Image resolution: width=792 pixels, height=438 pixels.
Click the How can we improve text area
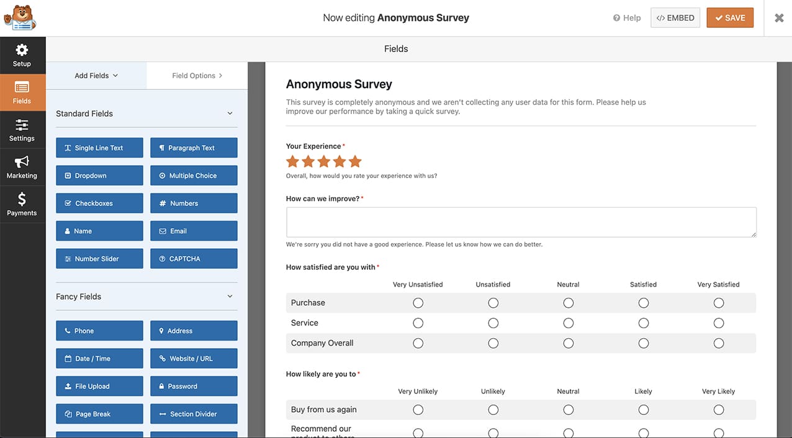[x=521, y=222]
